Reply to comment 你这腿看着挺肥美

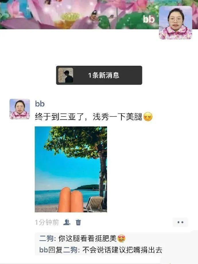88,238
